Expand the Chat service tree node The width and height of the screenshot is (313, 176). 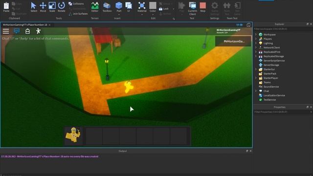256,91
